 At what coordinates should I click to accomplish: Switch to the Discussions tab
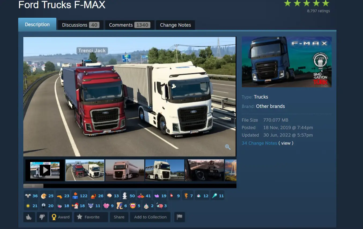81,25
